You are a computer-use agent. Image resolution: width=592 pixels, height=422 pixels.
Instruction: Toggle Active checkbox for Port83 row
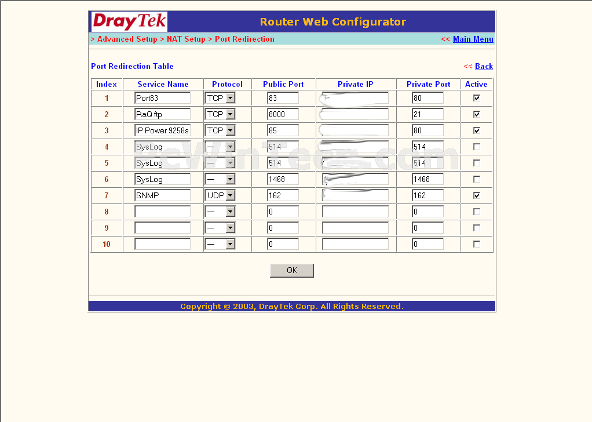click(477, 98)
